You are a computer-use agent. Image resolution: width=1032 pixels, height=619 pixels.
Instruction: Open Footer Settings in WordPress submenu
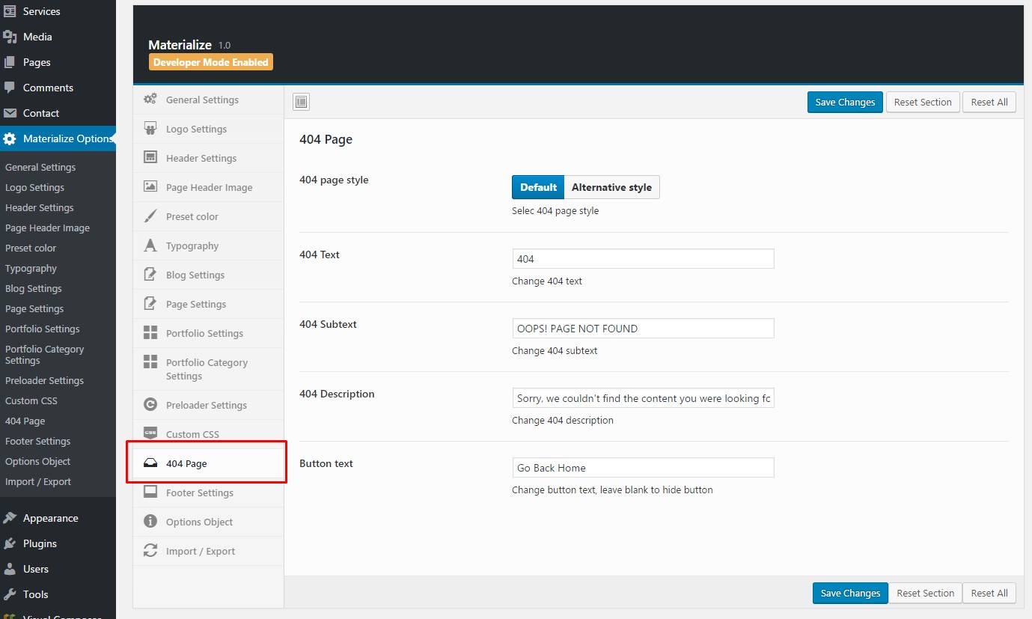(x=37, y=441)
